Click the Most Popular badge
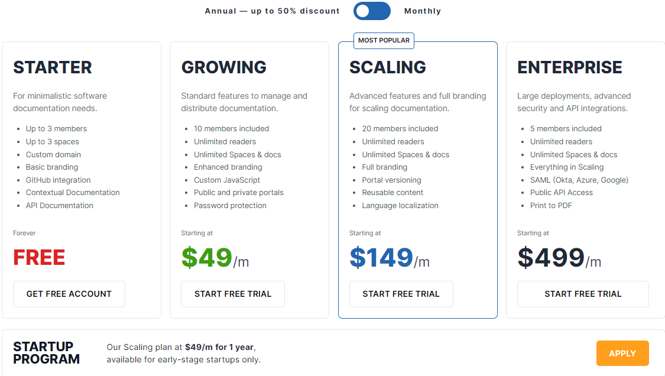This screenshot has width=665, height=376. (384, 40)
